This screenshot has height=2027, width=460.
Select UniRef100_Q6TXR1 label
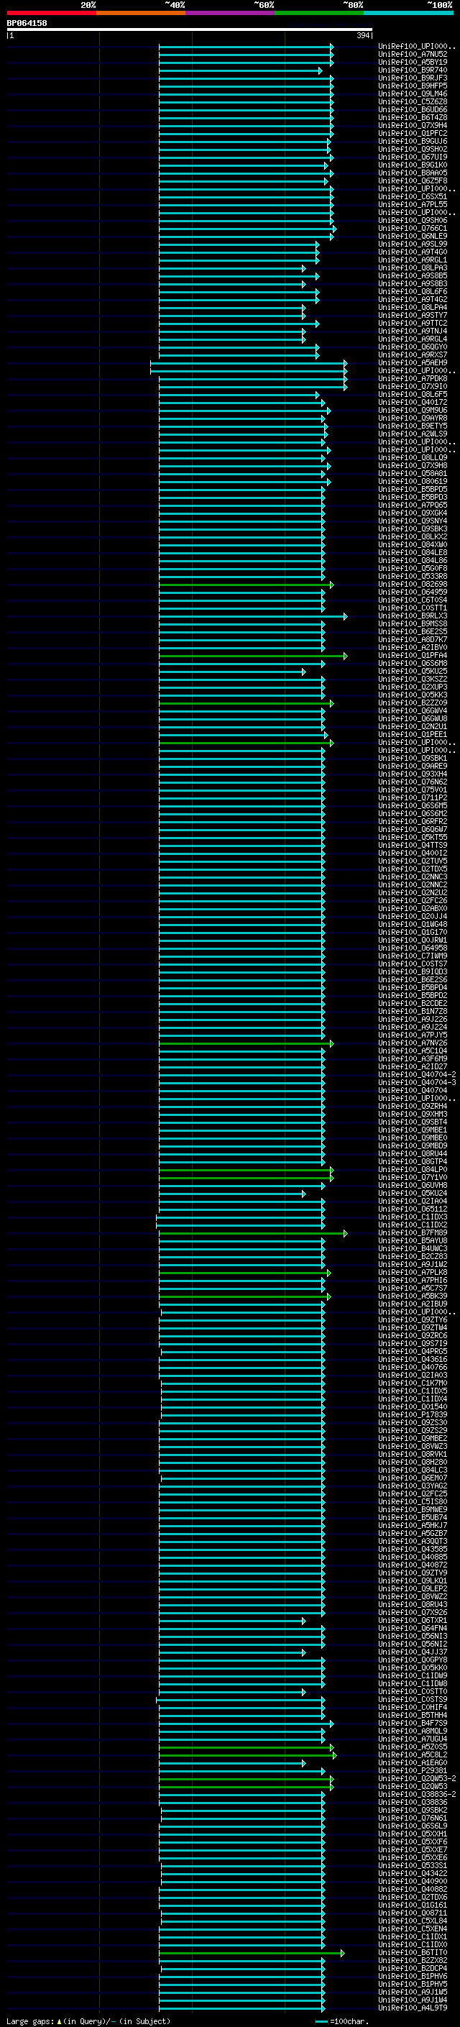[412, 1620]
